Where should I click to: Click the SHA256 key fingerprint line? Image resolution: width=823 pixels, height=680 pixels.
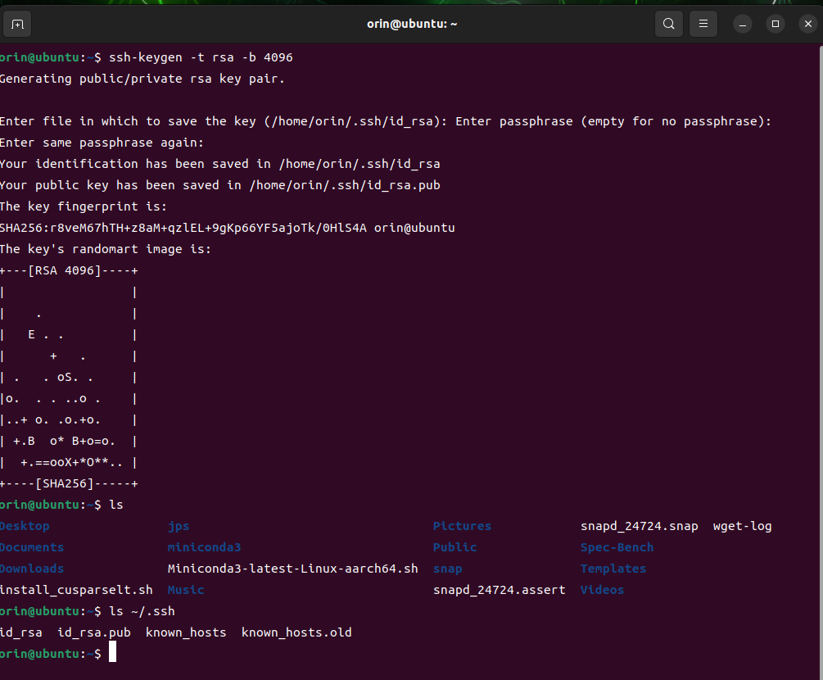228,228
